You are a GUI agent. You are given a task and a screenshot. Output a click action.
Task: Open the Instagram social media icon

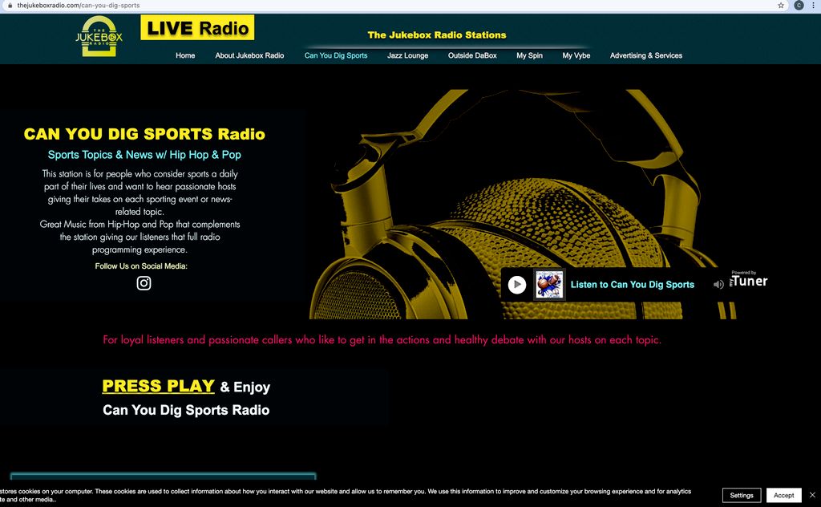144,283
